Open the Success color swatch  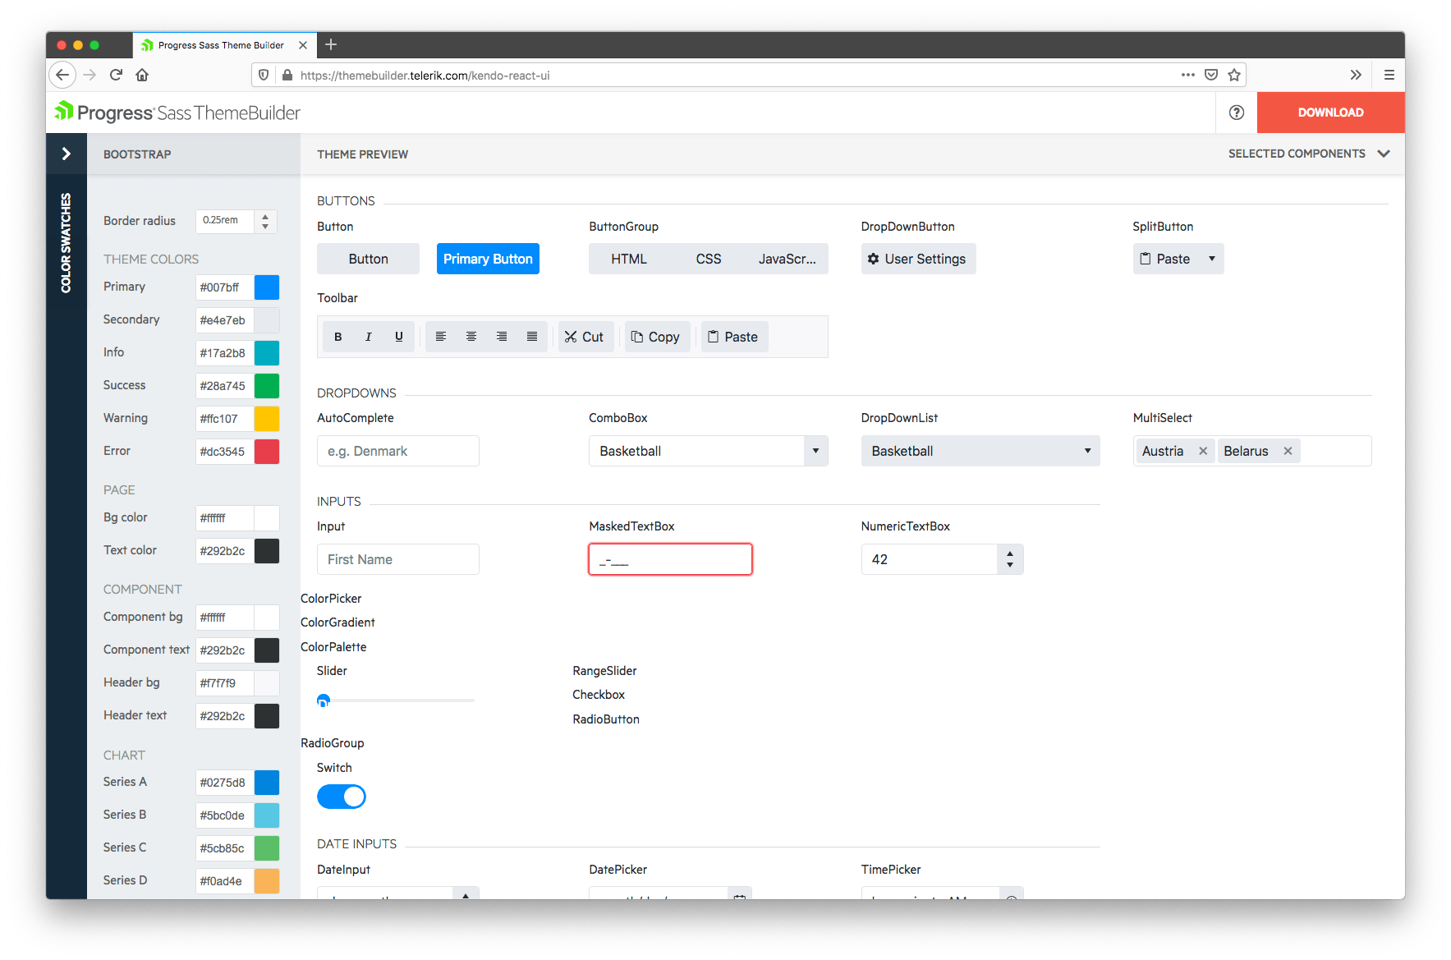[x=267, y=386]
